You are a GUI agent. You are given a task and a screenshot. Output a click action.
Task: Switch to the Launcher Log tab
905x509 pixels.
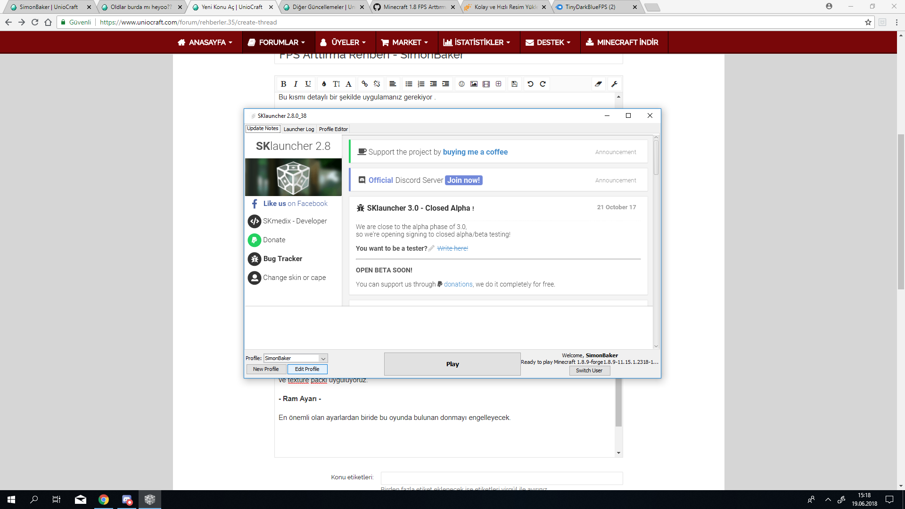point(298,129)
